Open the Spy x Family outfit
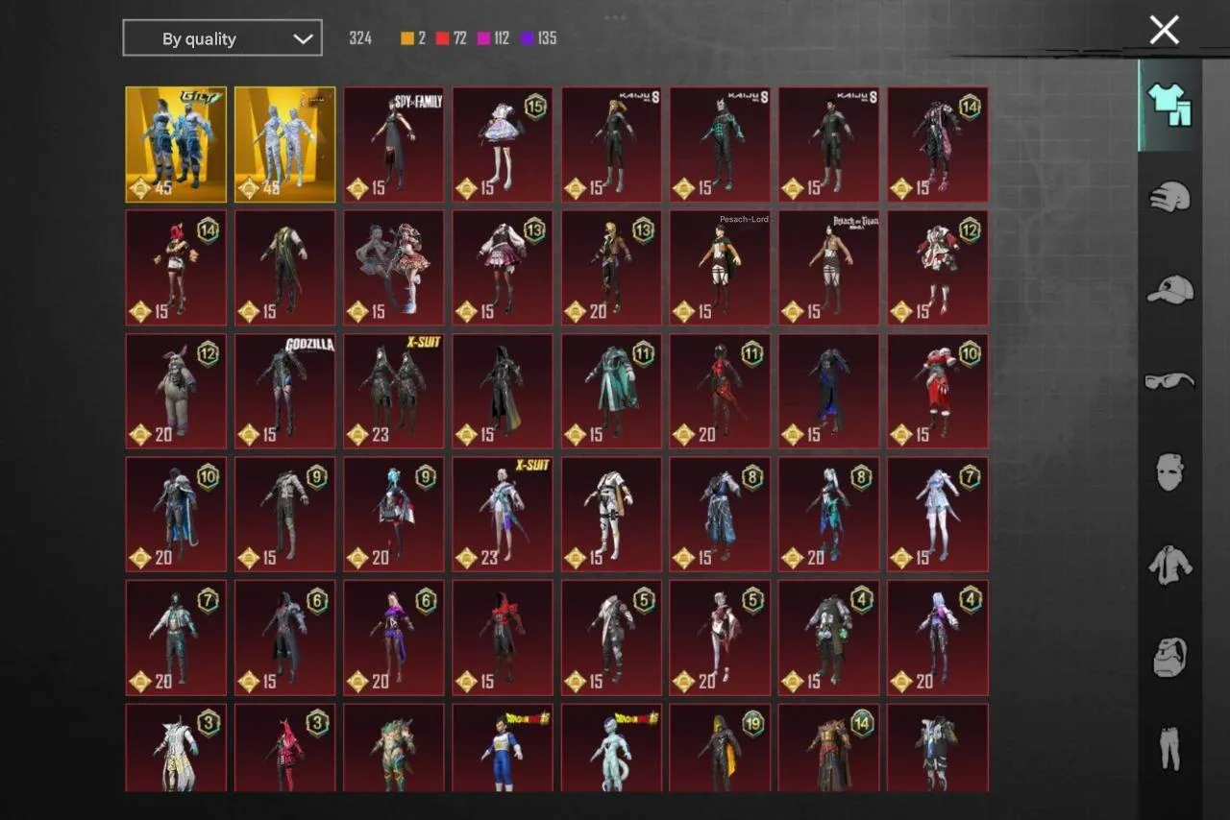The image size is (1230, 820). 393,144
